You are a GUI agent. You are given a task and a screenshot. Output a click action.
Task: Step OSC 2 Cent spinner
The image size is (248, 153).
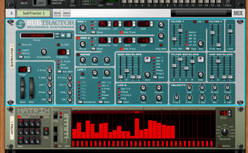152,40
